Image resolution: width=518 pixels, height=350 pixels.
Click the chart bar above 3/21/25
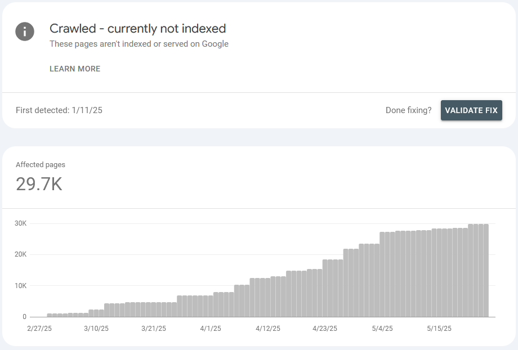[153, 309]
